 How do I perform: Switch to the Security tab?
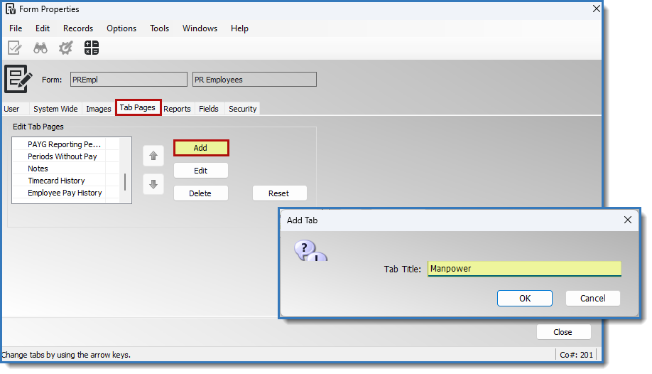coord(243,109)
